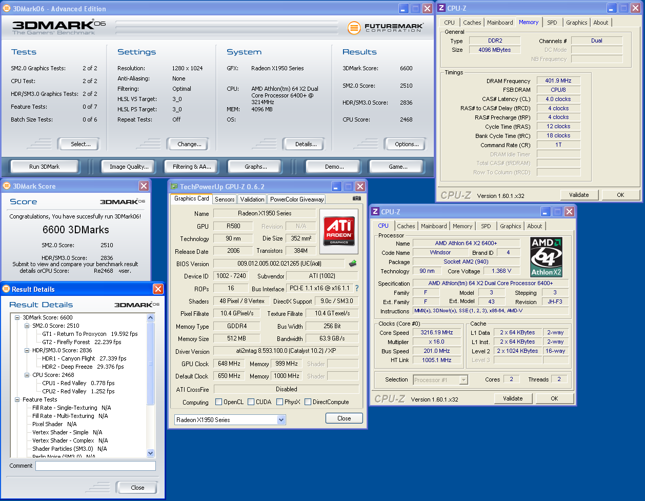
Task: Click the ATI Radeon Graphics logo
Action: 339,231
